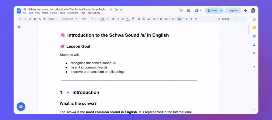The image size is (272, 120).
Task: Toggle the bulleted list button
Action: click(x=173, y=19)
